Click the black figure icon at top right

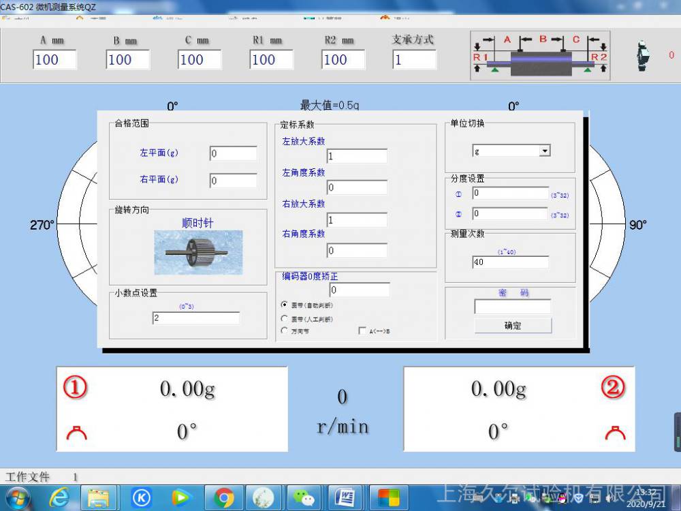(x=642, y=55)
